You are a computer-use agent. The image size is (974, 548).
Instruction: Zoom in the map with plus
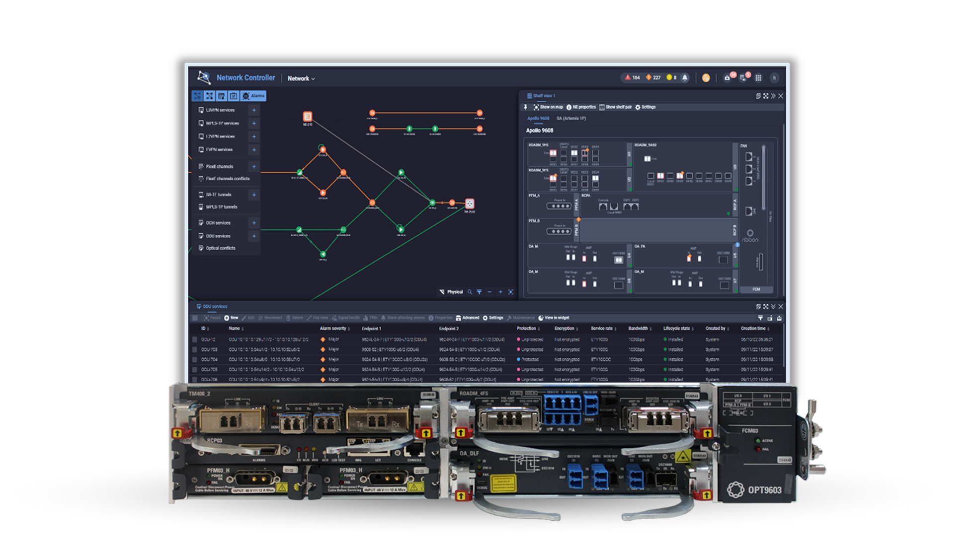(x=500, y=292)
